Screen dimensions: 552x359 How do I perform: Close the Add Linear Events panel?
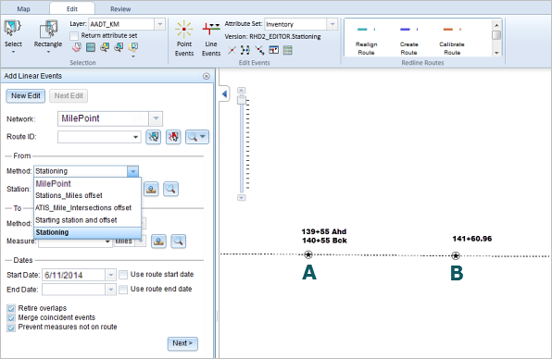coord(207,76)
